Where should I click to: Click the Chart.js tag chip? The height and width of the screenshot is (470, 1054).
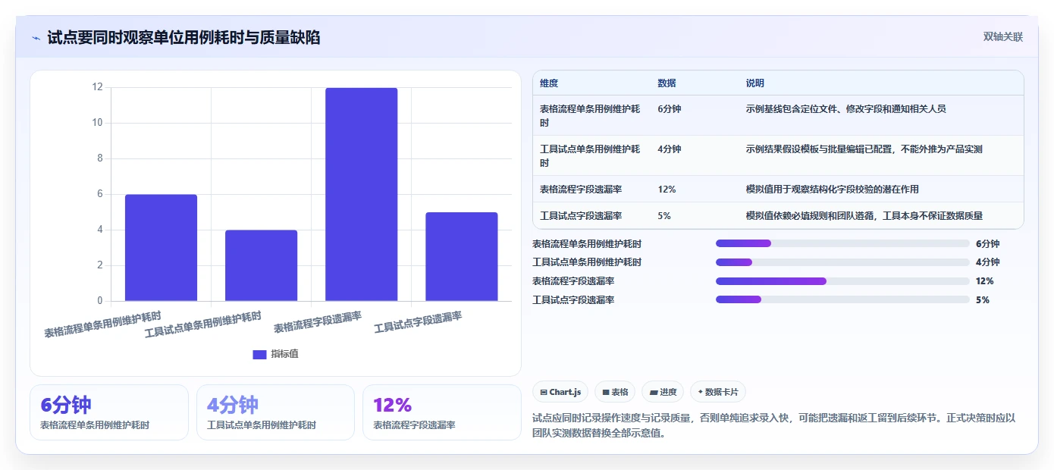[x=560, y=392]
